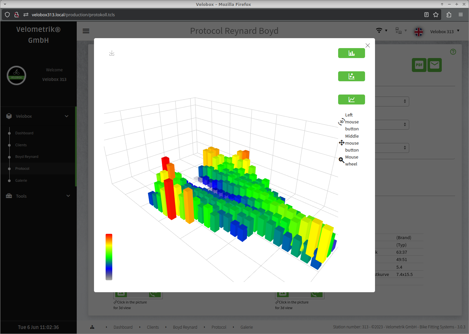Open the help question mark icon
The width and height of the screenshot is (469, 334).
pos(453,52)
